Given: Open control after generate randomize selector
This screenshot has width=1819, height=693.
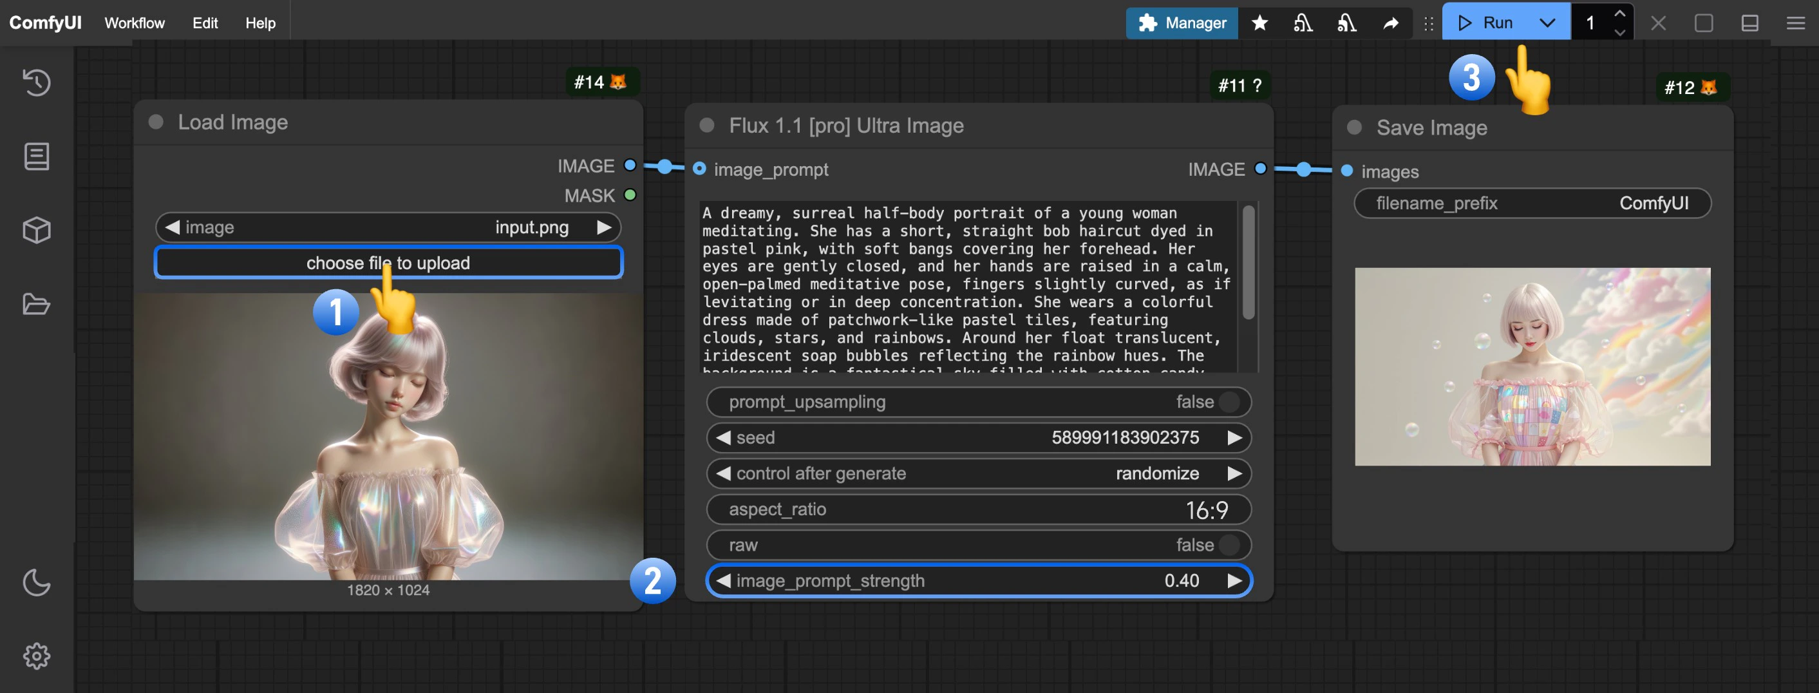Looking at the screenshot, I should [978, 473].
